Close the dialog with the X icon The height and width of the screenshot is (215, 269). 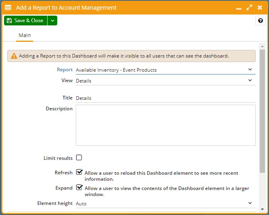260,8
